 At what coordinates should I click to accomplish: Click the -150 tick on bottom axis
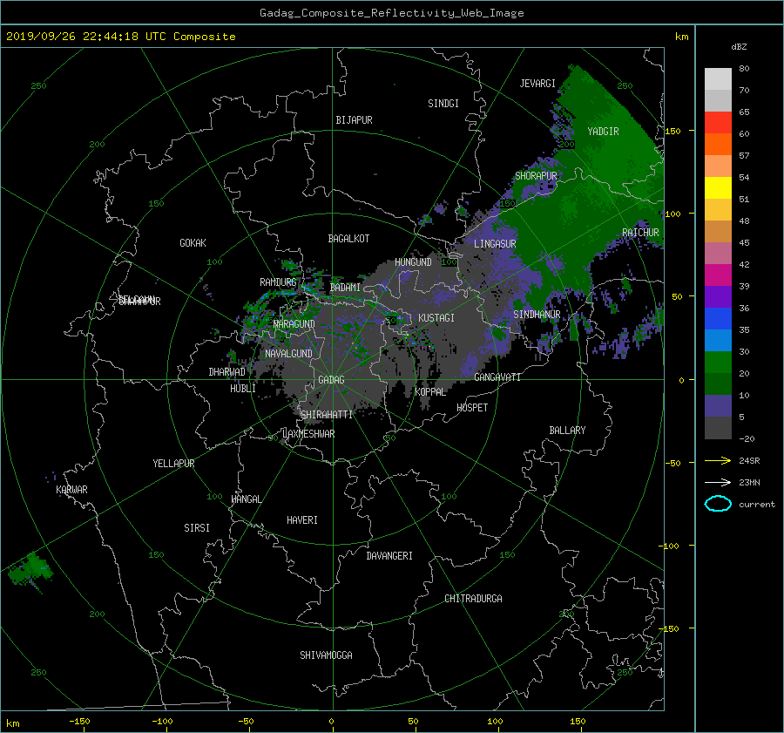click(x=79, y=722)
